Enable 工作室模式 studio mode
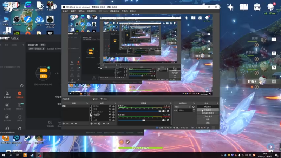281x158 pixels. pyautogui.click(x=208, y=117)
